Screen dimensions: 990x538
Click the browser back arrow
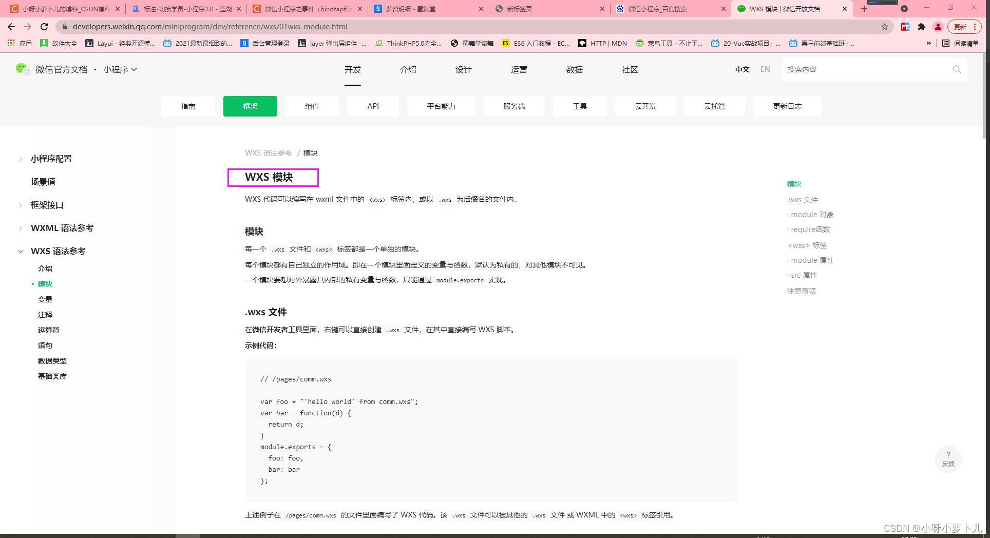11,27
